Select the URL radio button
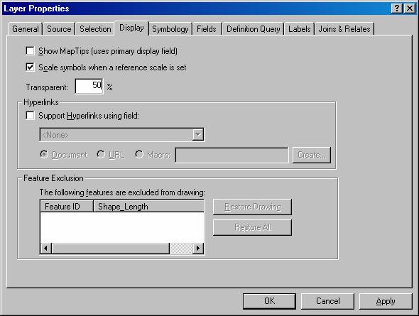The image size is (419, 316). [x=101, y=154]
